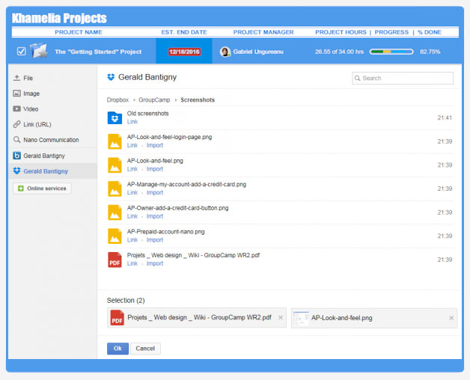Click AP-Prepaid-account-nano.png image icon
The image size is (470, 380).
click(115, 236)
